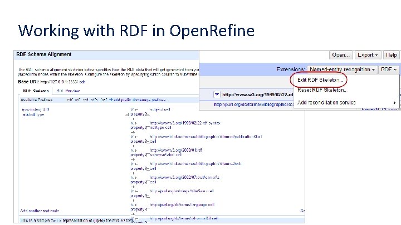Click the owl#sameAs cell node
This screenshot has height=225, width=401.
[185, 179]
